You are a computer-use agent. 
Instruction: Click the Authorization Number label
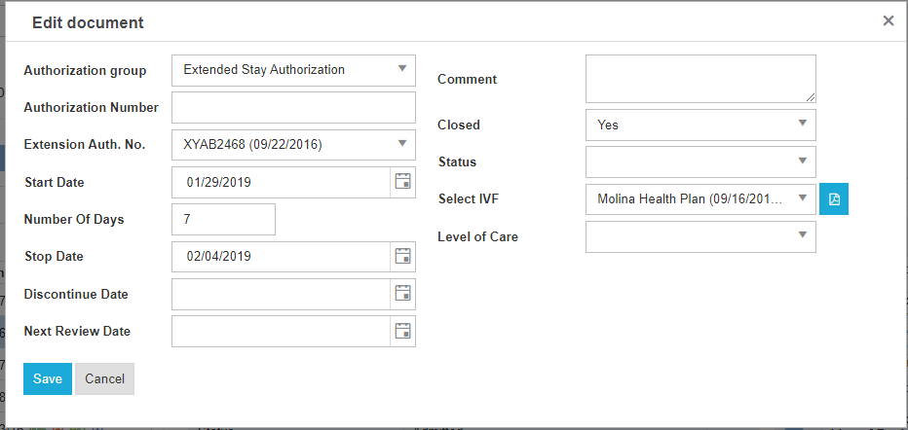point(91,108)
